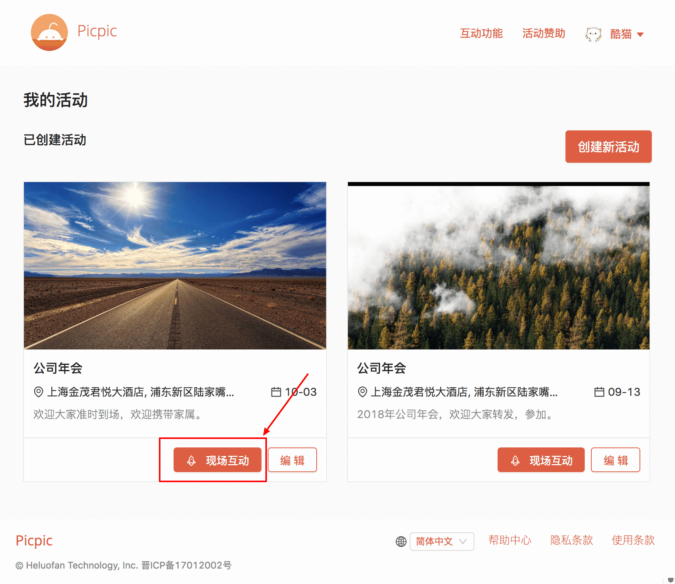
Task: Open the 使用条款 footer link
Action: point(633,540)
